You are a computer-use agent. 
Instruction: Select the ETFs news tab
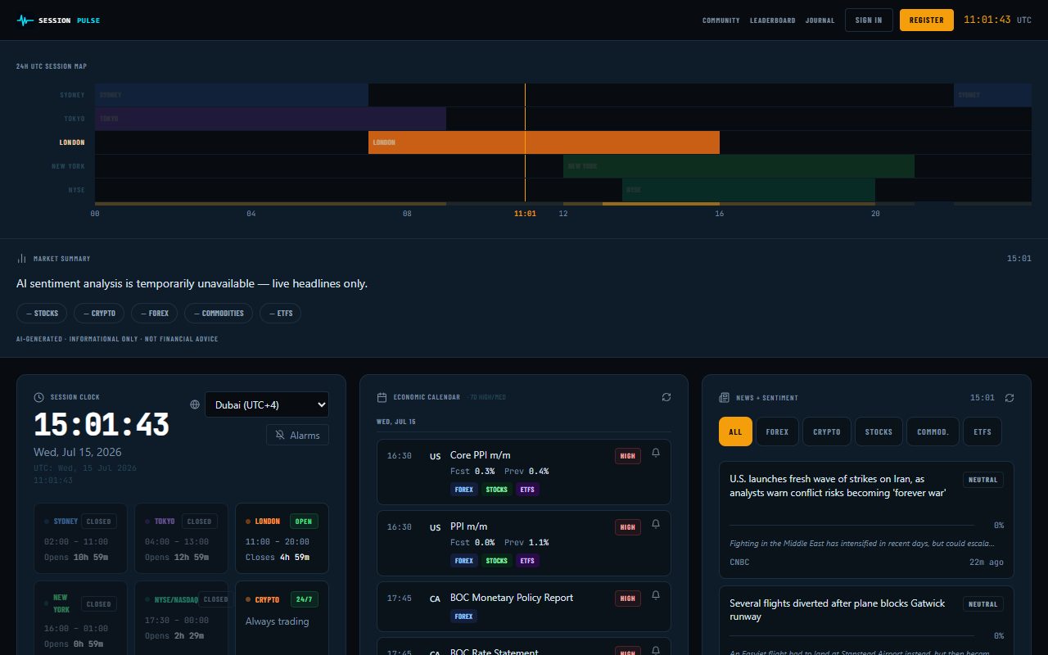pyautogui.click(x=982, y=431)
